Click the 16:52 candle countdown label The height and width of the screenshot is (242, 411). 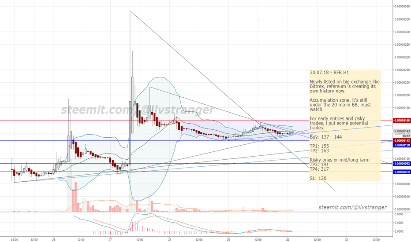(x=406, y=136)
